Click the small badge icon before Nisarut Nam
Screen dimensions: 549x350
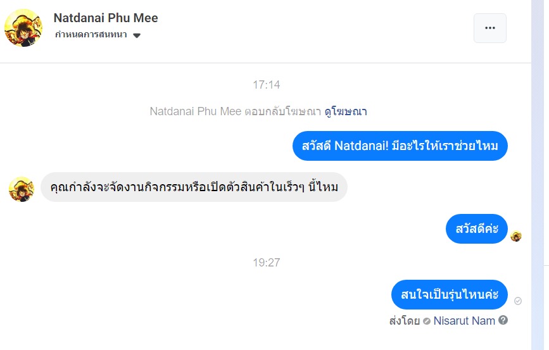coord(427,321)
